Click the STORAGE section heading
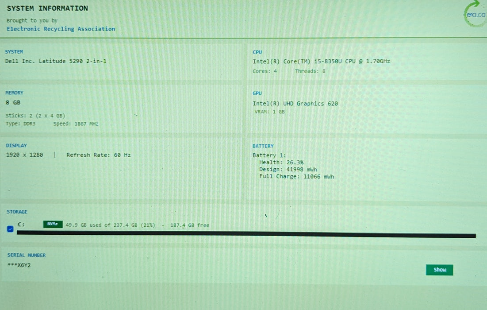The image size is (487, 310). (17, 212)
